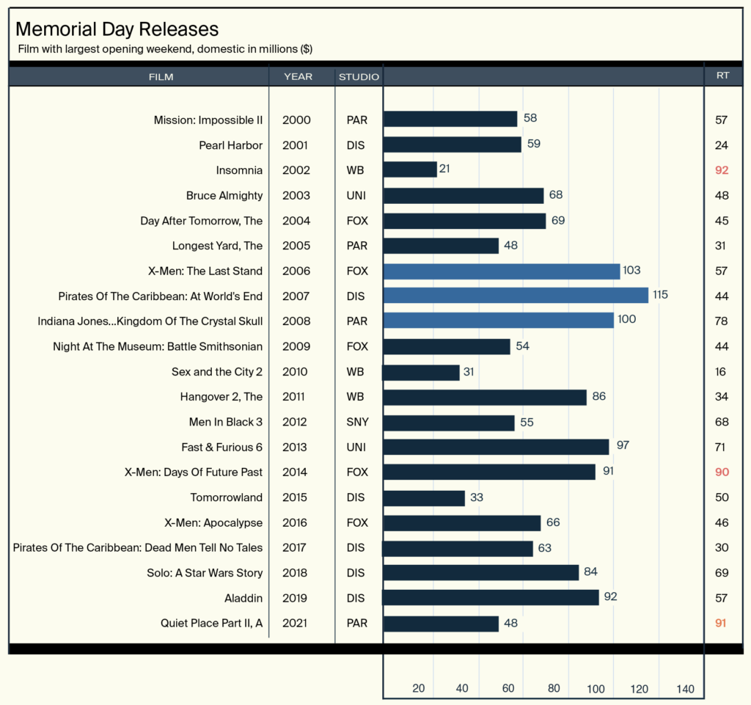Select the 'Bruce Almighty' film name

224,196
